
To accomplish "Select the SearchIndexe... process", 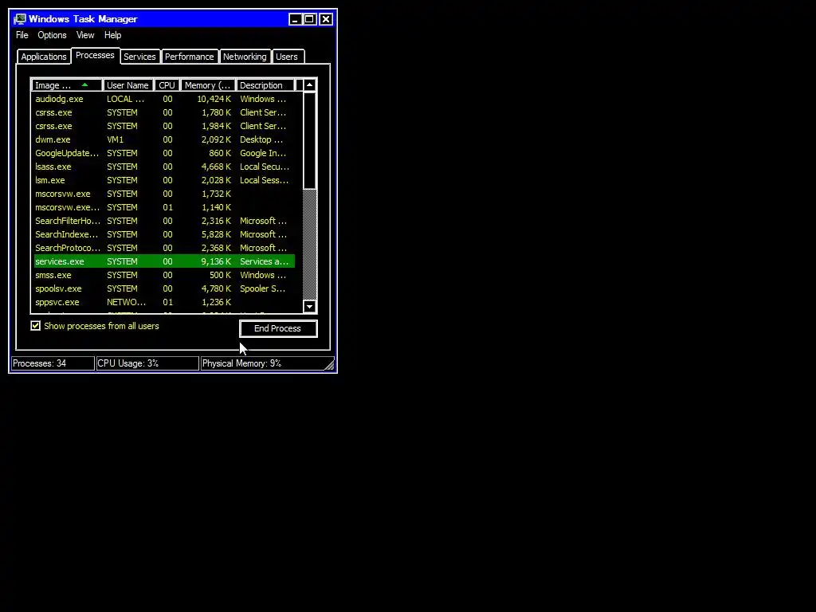I will (164, 234).
